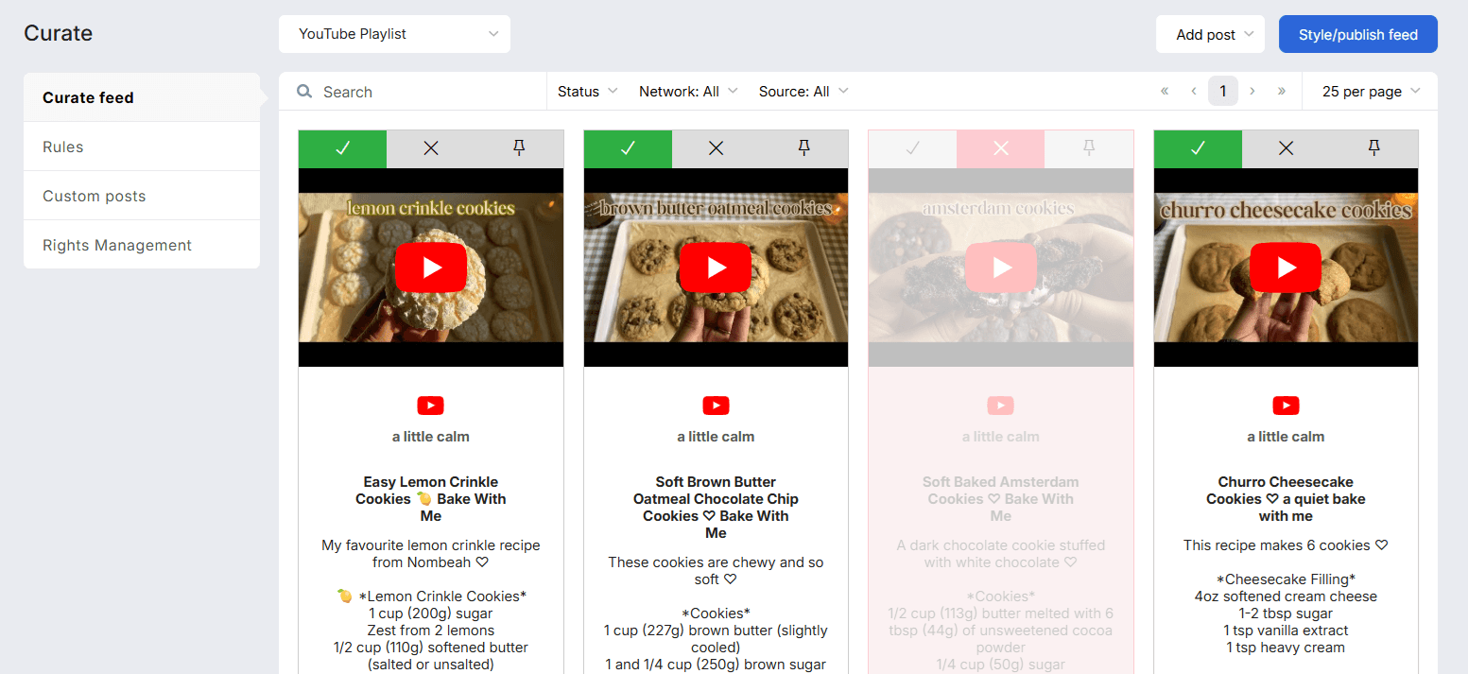Pin the Lemon Crinkle Cookies post
The width and height of the screenshot is (1468, 674).
click(518, 148)
